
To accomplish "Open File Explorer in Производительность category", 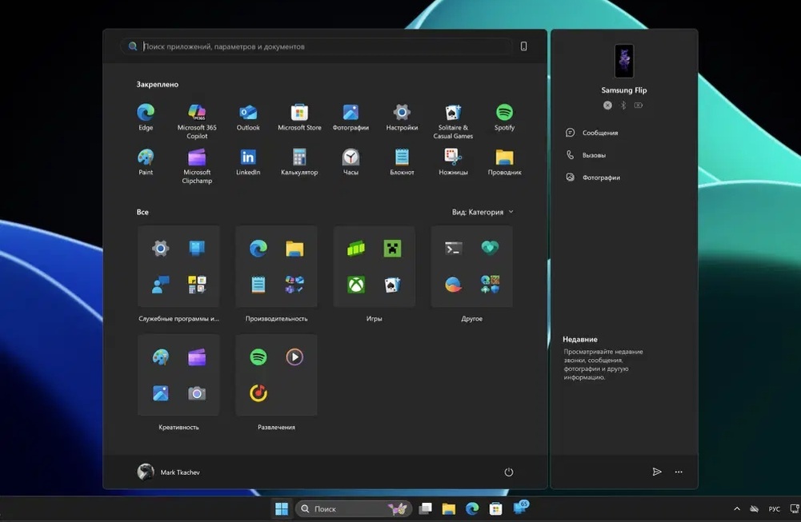I will (x=294, y=249).
